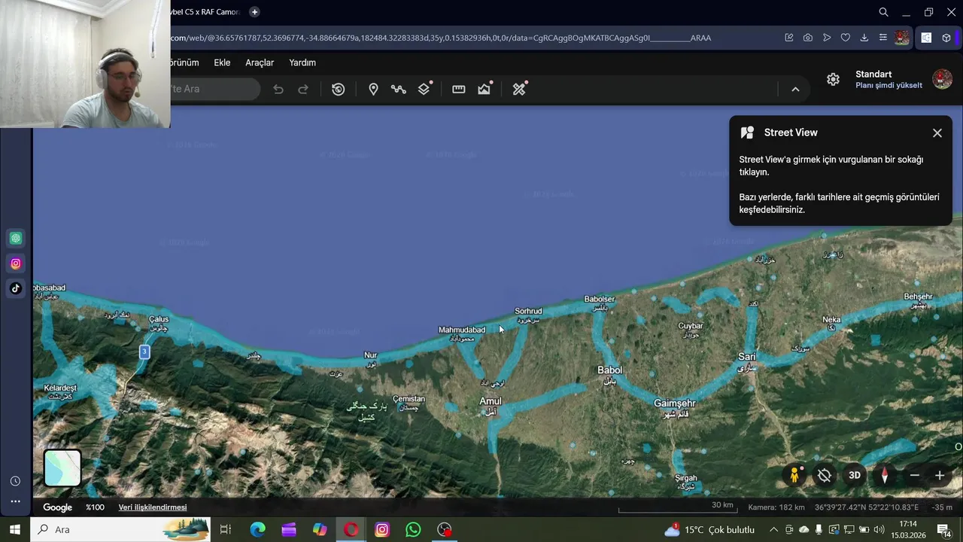Open the Instagram sidebar icon
The height and width of the screenshot is (542, 963).
[16, 263]
